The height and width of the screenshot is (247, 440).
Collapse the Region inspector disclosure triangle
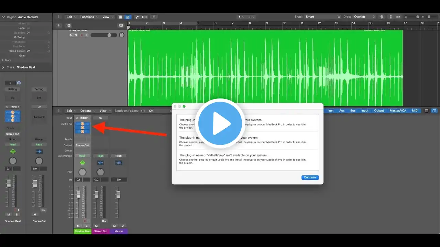(3, 17)
